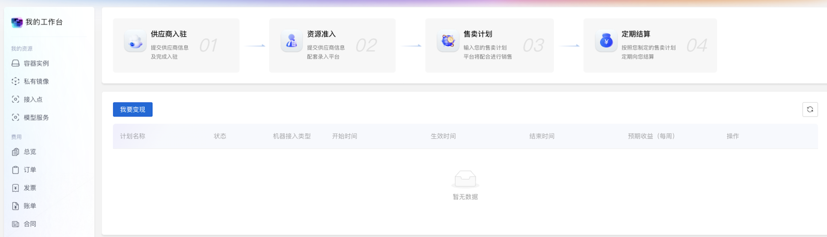Refresh the plan table
827x237 pixels.
(x=810, y=110)
